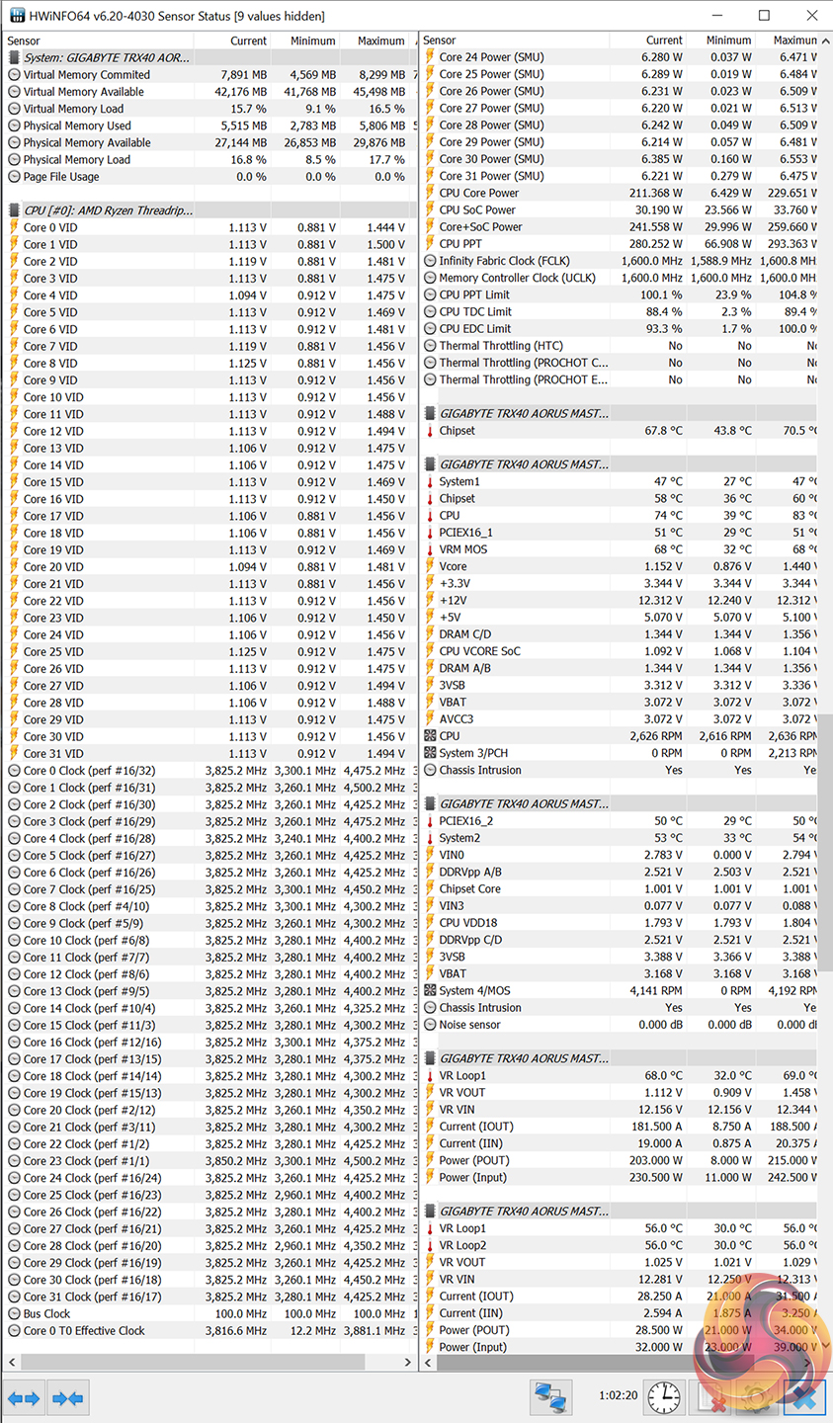
Task: Select the Noise sensor row
Action: click(621, 1025)
